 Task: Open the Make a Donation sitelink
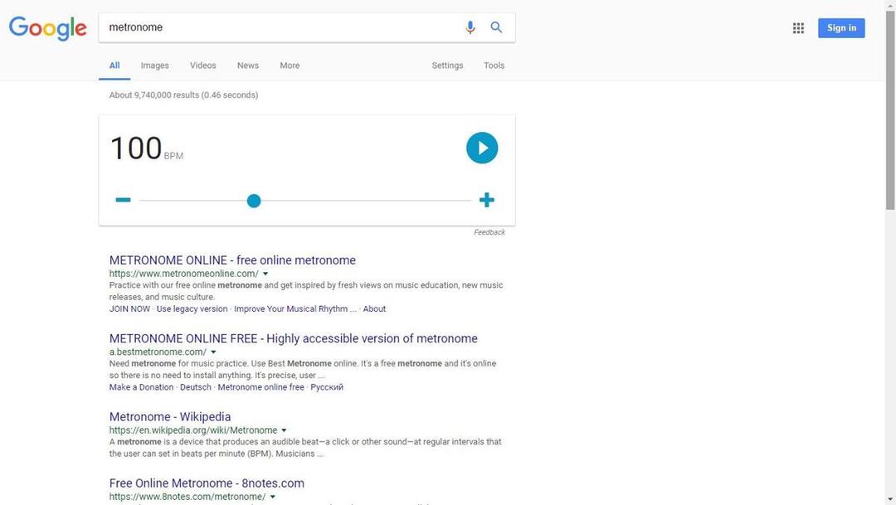coord(141,386)
